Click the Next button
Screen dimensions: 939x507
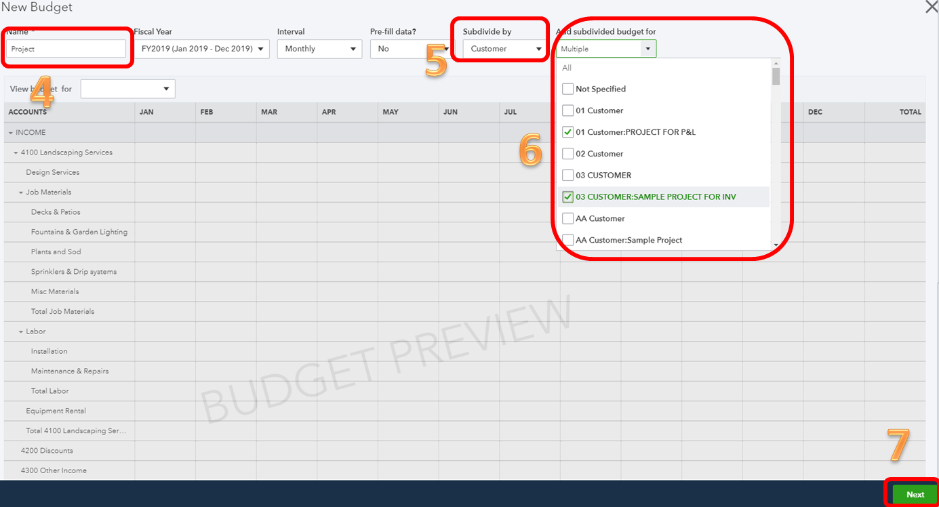(x=915, y=494)
